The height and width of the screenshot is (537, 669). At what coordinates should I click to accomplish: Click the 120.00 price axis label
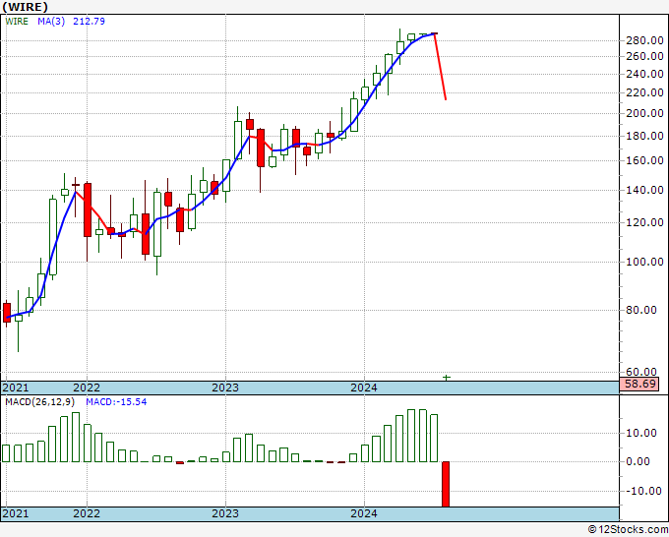644,222
